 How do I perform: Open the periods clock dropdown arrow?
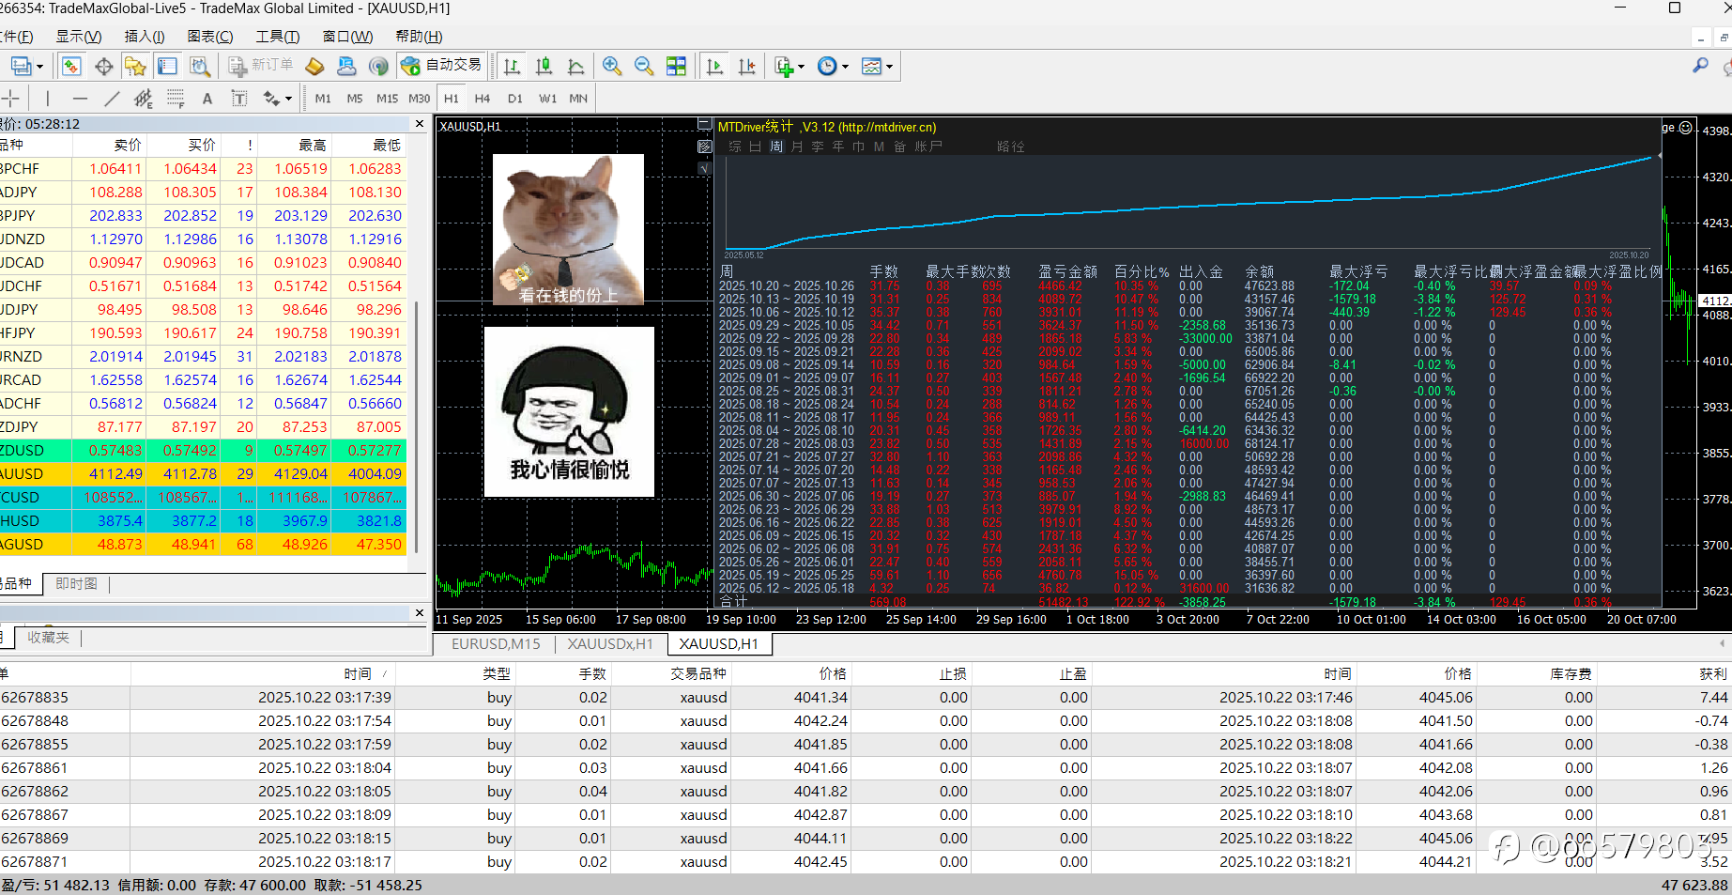[x=845, y=67]
